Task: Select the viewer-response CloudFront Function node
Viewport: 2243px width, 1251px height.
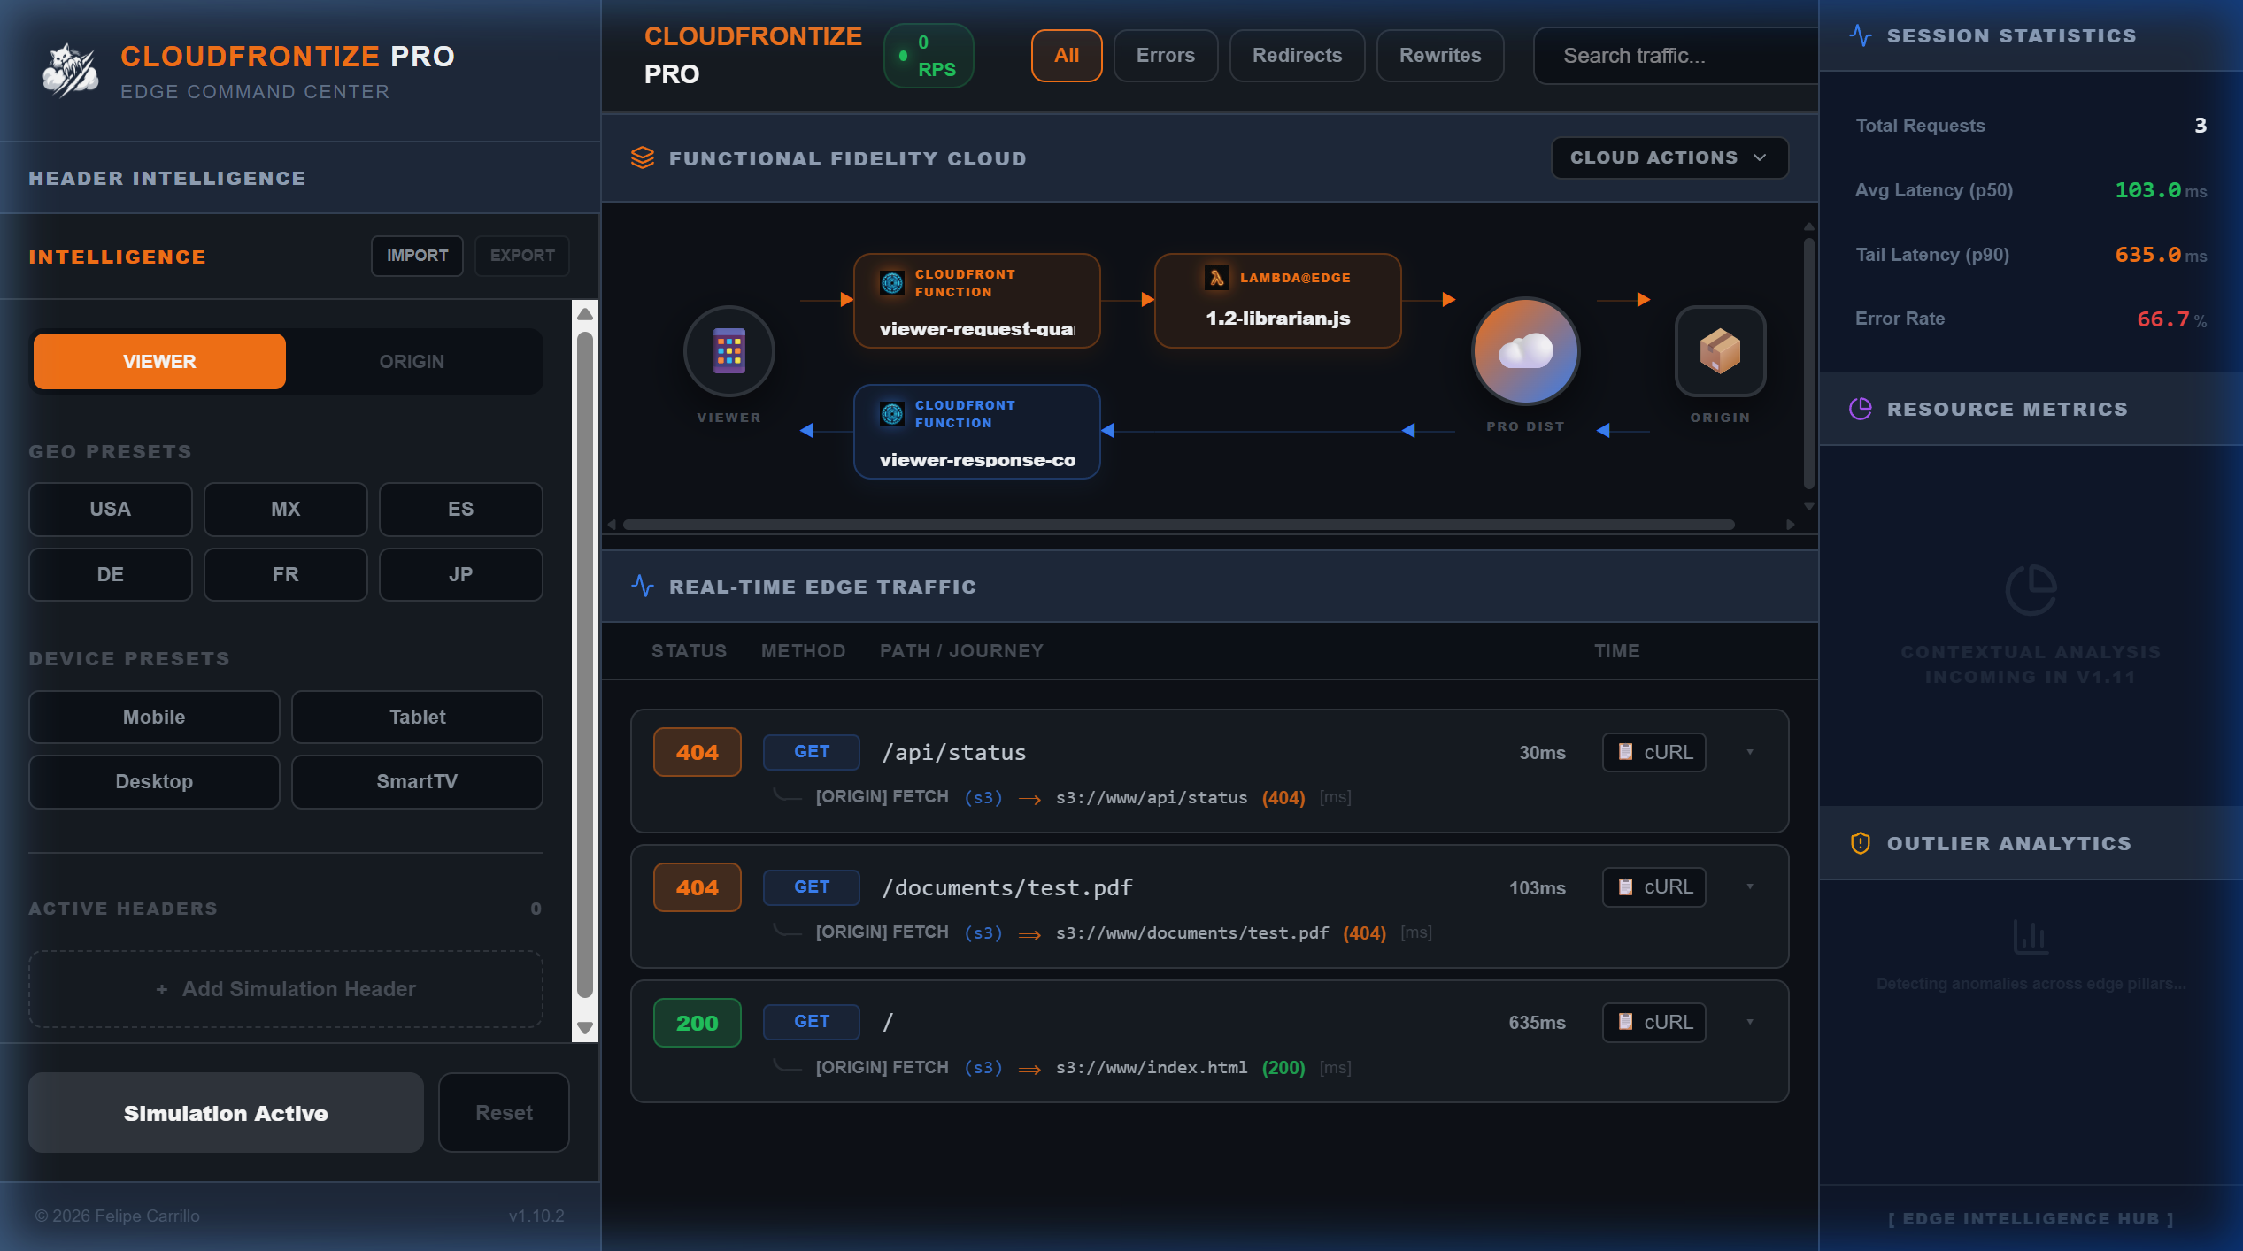Action: tap(976, 432)
